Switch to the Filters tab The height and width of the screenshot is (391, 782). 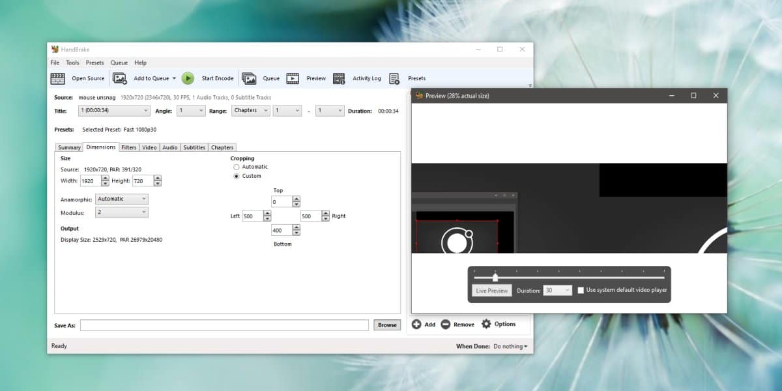[x=129, y=147]
